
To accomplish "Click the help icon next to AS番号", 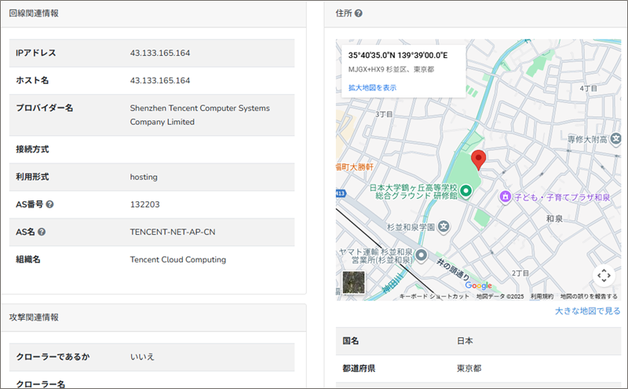I will coord(50,204).
